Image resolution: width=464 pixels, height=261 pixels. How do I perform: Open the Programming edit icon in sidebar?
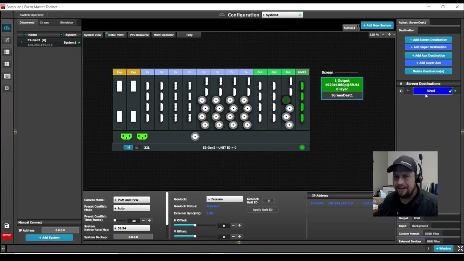click(x=7, y=40)
